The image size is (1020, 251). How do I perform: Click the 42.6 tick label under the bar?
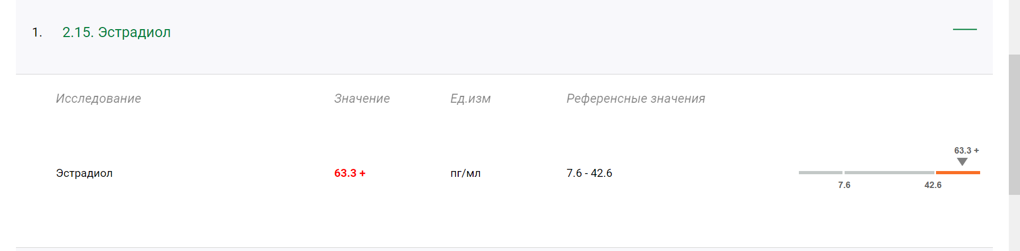click(933, 185)
